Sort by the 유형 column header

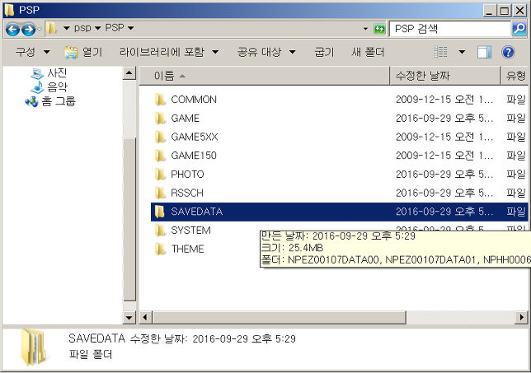click(515, 76)
